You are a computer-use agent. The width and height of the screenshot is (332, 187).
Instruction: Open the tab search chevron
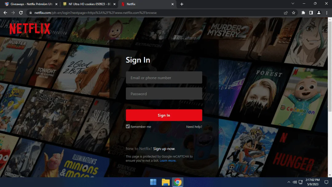click(x=293, y=4)
